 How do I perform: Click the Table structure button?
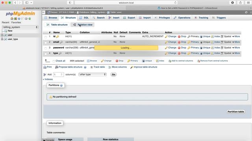point(57,25)
